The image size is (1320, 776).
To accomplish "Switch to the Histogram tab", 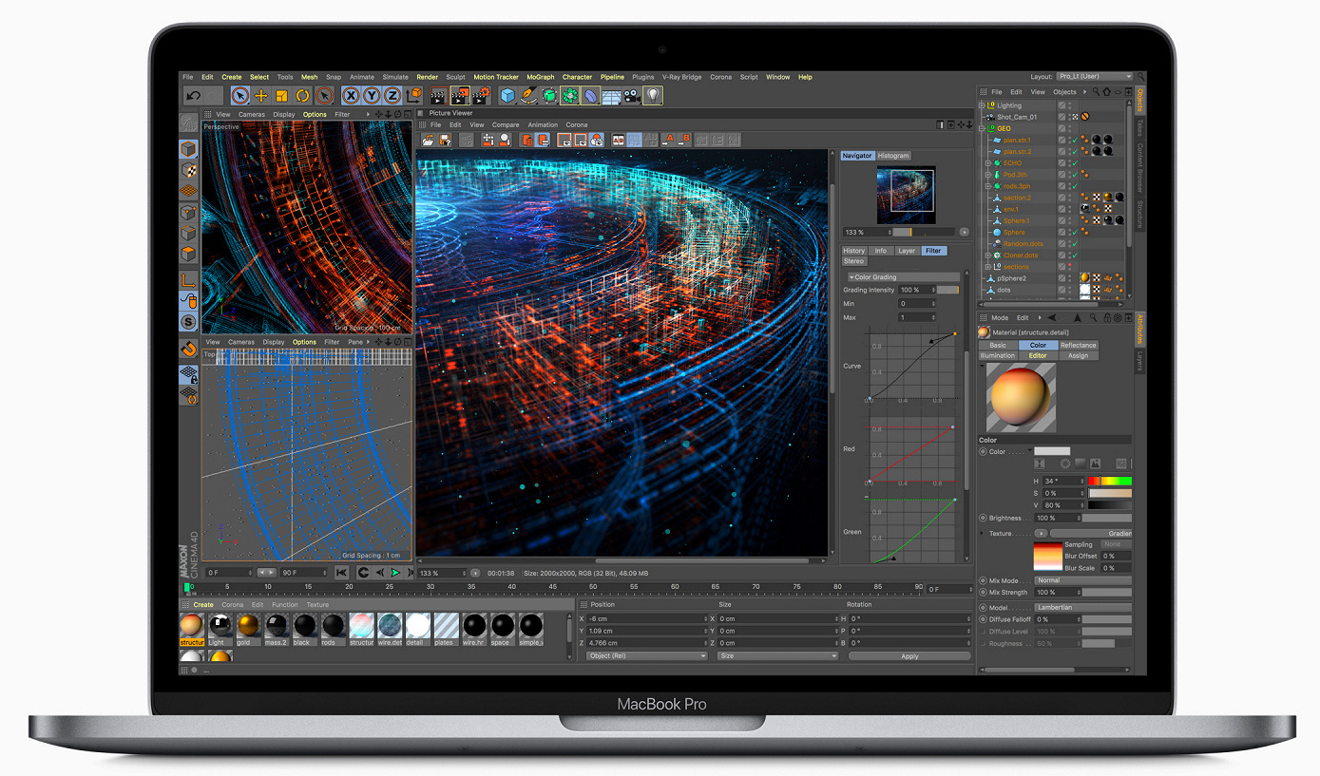I will point(892,156).
